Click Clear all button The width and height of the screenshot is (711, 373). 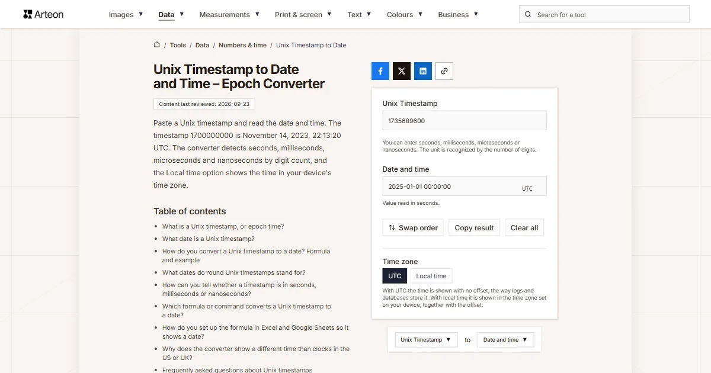[x=524, y=227]
